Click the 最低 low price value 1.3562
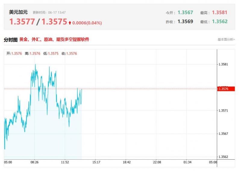This screenshot has width=241, height=175. pyautogui.click(x=220, y=21)
